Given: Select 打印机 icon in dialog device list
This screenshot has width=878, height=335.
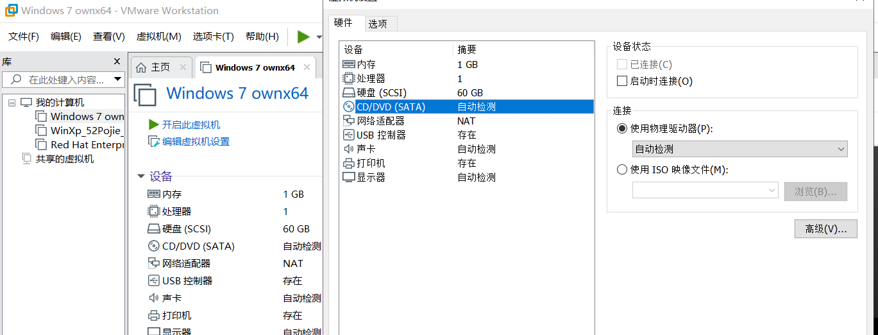Looking at the screenshot, I should pyautogui.click(x=349, y=164).
